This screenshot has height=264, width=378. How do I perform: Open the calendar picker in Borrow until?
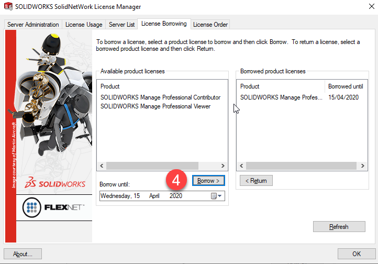pos(216,196)
